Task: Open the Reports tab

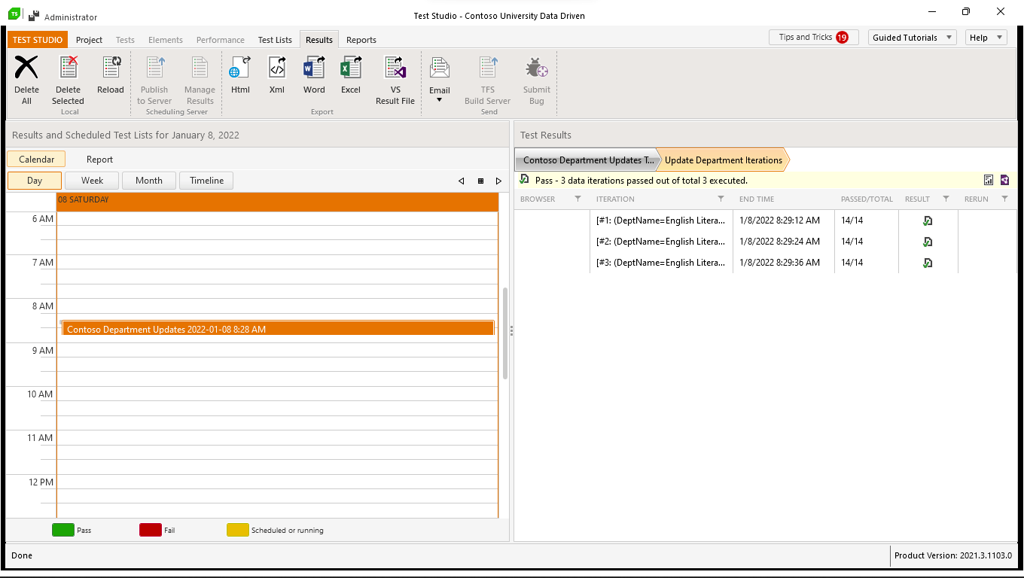Action: coord(361,40)
